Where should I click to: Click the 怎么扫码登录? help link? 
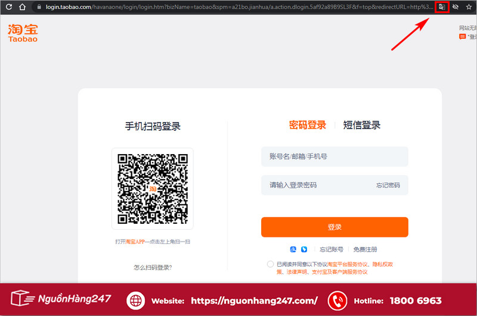tap(153, 267)
